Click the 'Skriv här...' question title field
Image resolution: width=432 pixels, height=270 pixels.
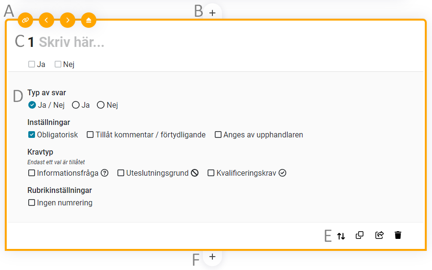pyautogui.click(x=72, y=42)
